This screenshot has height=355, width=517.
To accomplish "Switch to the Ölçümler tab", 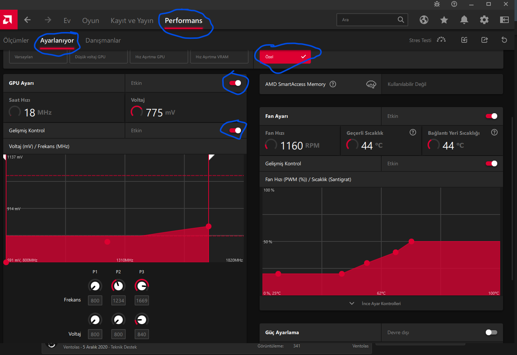I will click(16, 40).
